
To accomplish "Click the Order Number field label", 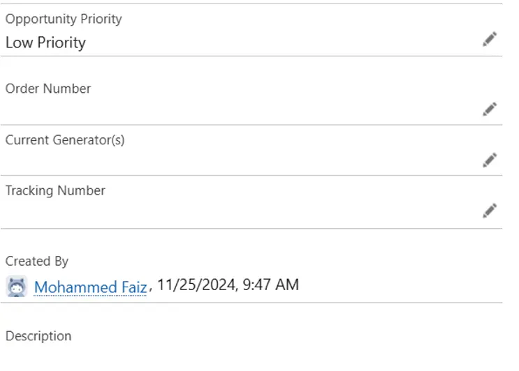I will tap(48, 89).
